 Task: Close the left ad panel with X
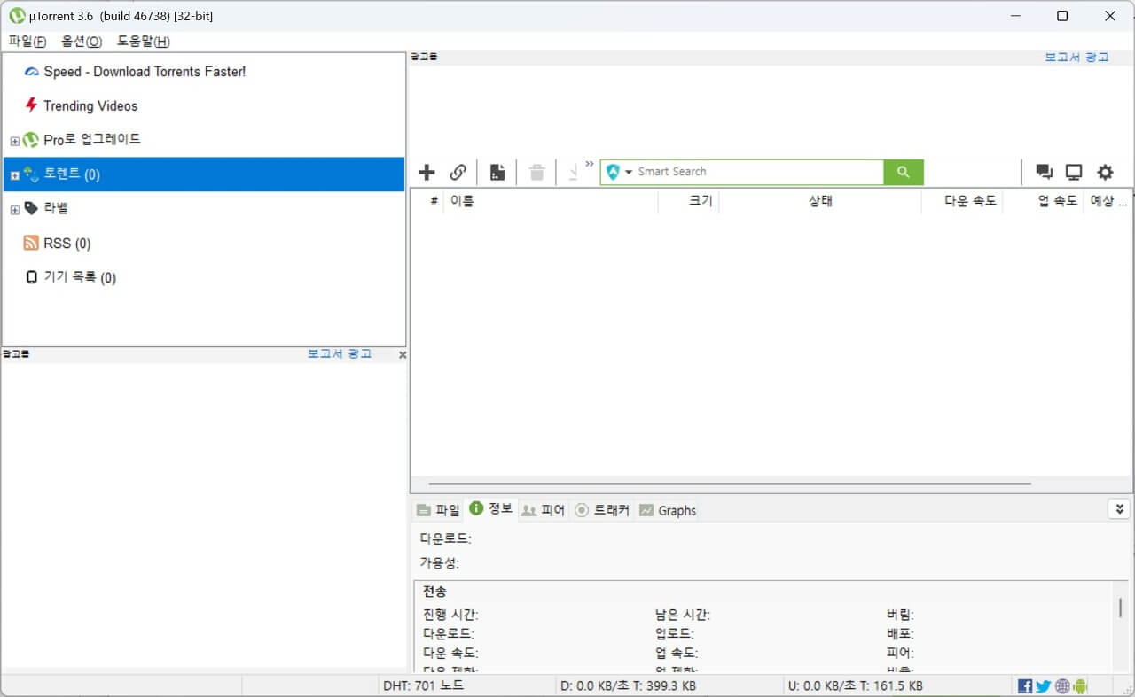click(403, 354)
